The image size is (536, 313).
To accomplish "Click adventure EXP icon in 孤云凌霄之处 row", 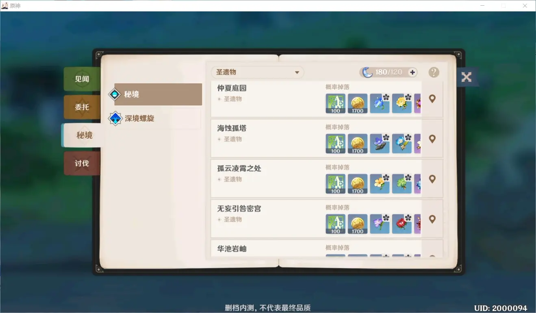I will [336, 184].
